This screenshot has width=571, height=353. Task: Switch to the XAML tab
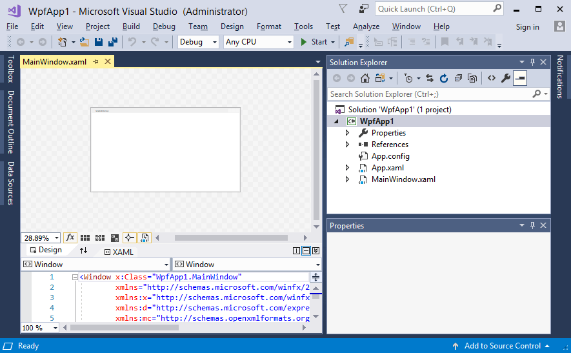point(119,252)
